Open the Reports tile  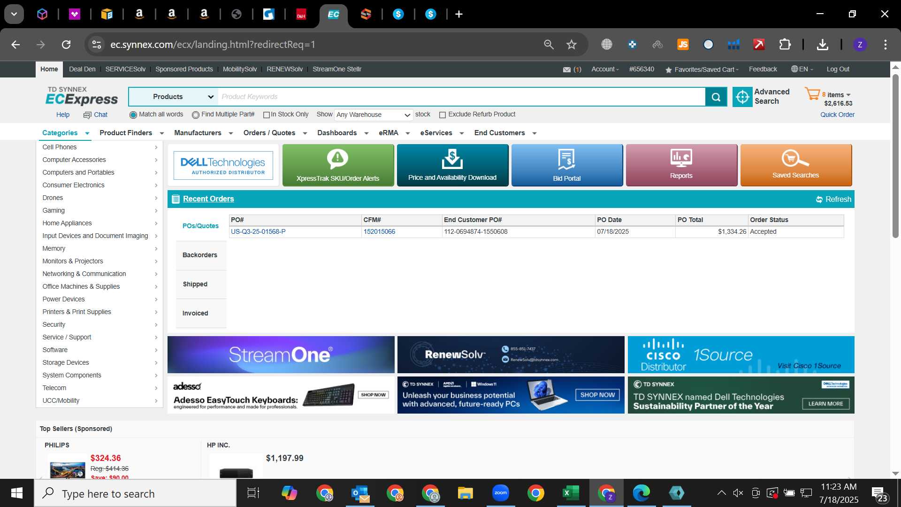click(x=681, y=165)
